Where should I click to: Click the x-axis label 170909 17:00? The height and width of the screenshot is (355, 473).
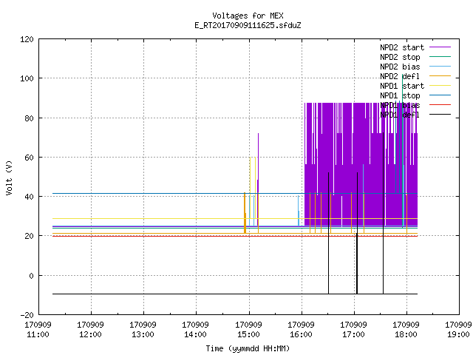tap(353, 330)
